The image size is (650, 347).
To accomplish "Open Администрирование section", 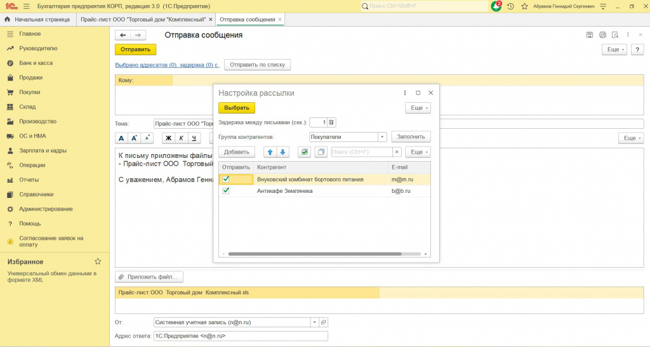I will click(46, 209).
